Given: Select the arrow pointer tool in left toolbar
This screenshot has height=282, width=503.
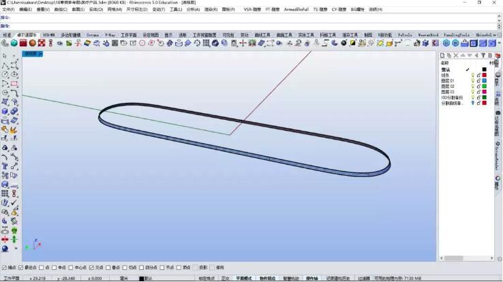Looking at the screenshot, I should tap(5, 56).
